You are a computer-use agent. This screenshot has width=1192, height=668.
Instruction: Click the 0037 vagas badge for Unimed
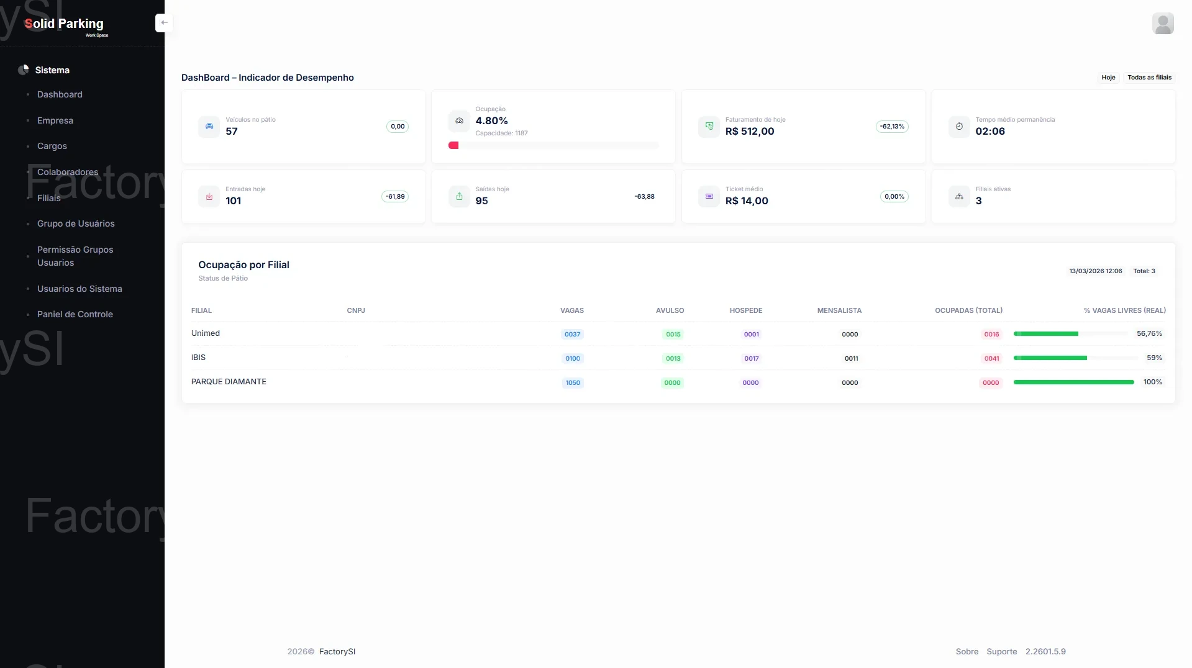point(572,334)
